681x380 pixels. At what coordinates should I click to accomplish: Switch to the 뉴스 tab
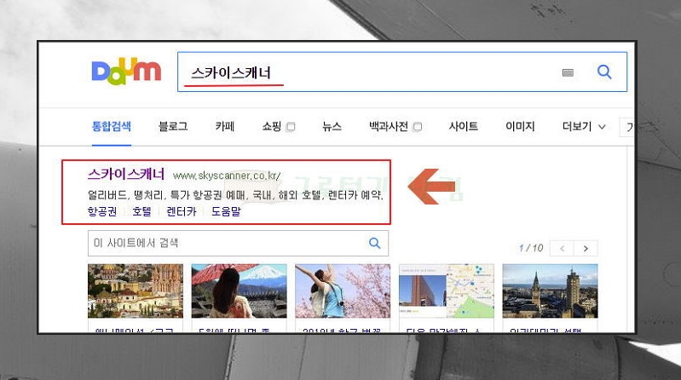pos(332,126)
